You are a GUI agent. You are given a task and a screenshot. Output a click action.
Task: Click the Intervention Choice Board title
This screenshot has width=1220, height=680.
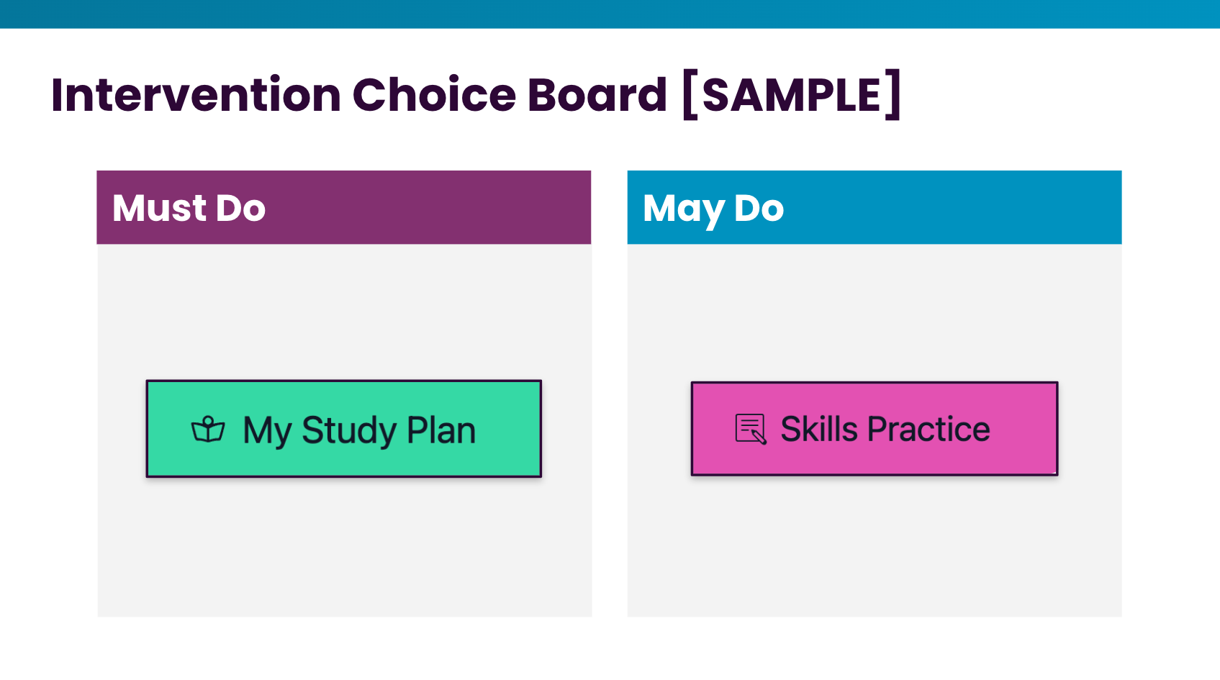pyautogui.click(x=476, y=94)
